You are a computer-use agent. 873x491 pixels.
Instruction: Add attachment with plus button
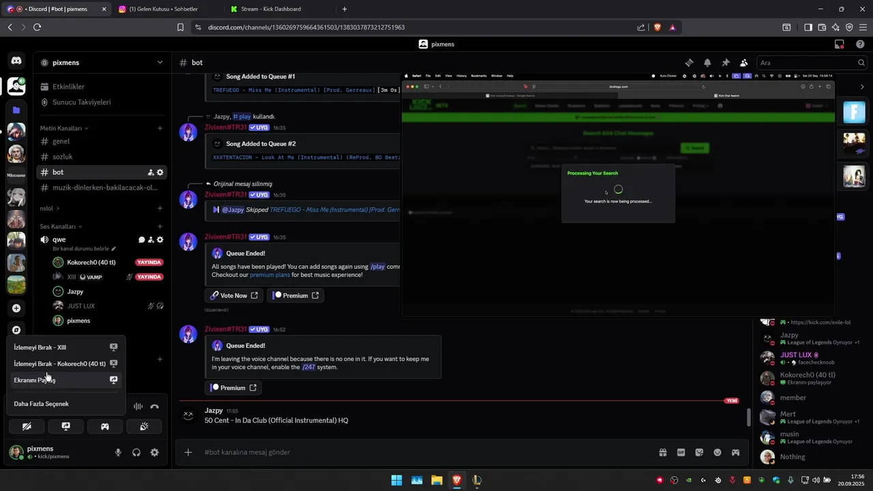[188, 452]
